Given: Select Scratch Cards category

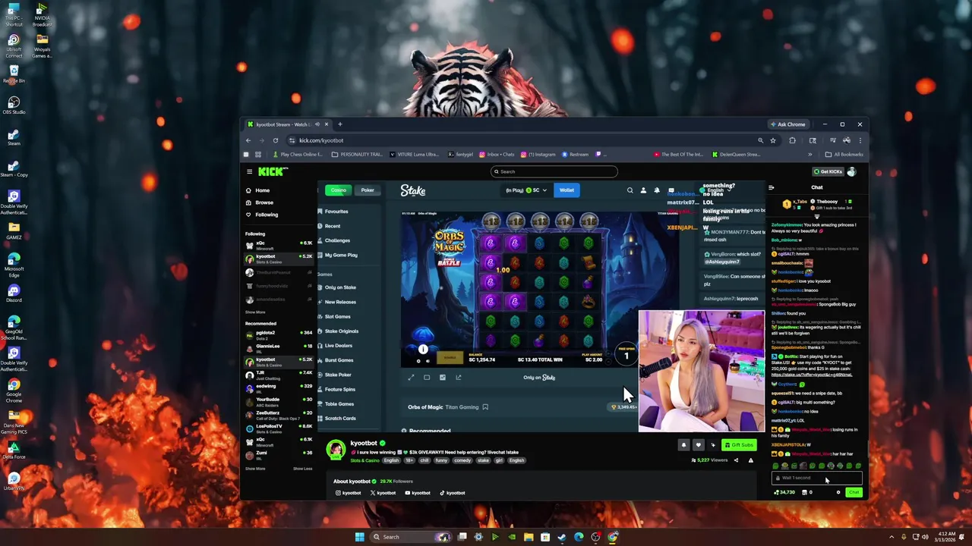Looking at the screenshot, I should coord(340,419).
